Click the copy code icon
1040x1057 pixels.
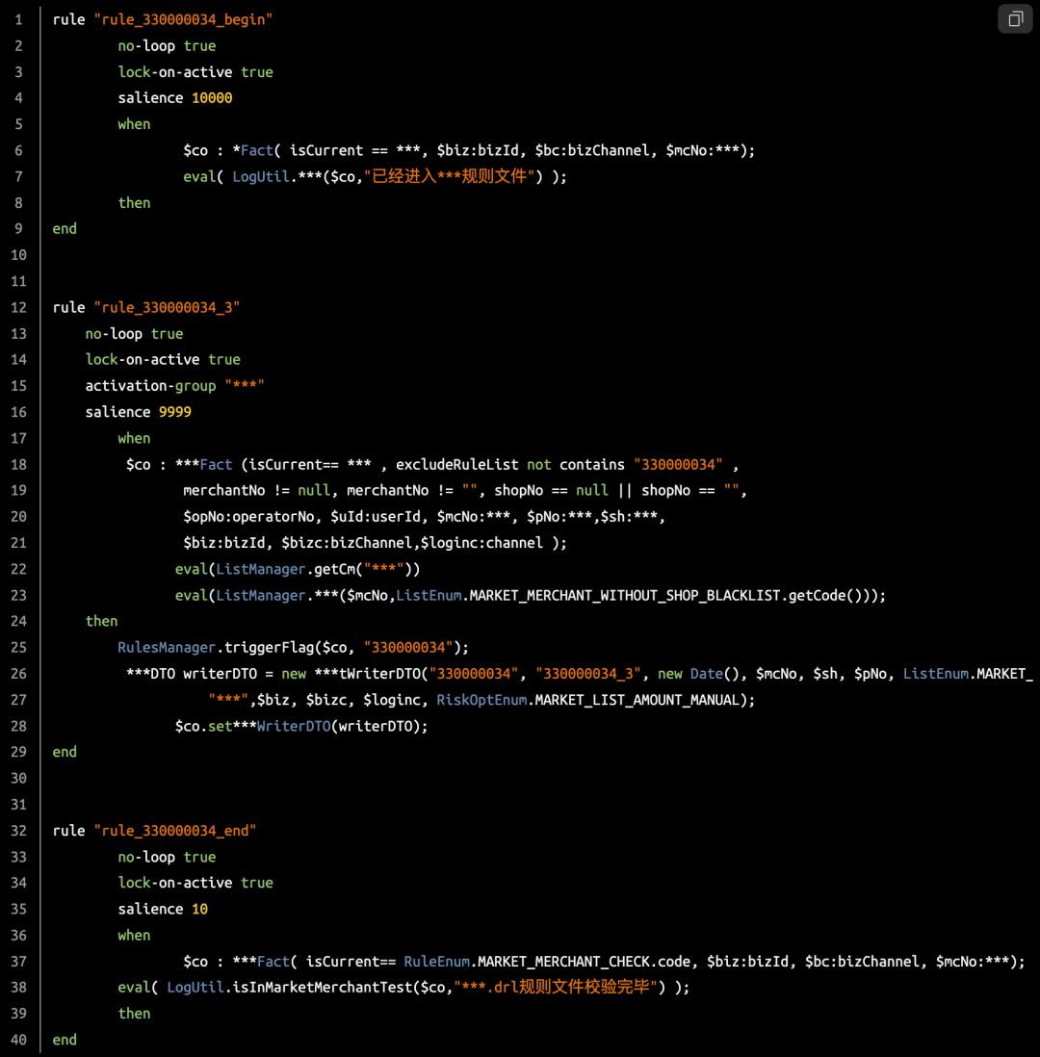pyautogui.click(x=1015, y=19)
